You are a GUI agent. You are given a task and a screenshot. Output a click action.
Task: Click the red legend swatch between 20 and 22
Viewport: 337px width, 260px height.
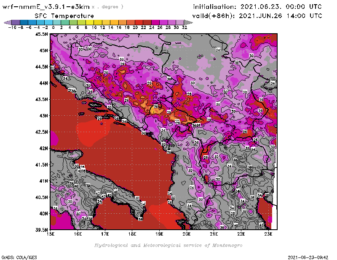[139, 22]
